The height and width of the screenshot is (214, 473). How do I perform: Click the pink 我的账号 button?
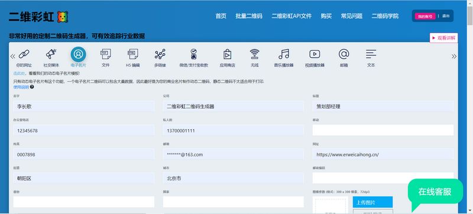(425, 17)
